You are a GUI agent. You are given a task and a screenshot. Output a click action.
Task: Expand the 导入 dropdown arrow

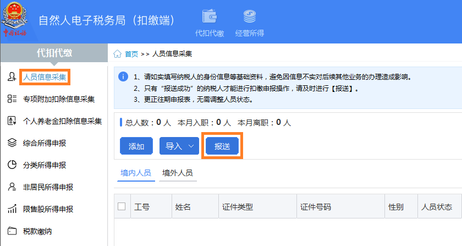191,146
